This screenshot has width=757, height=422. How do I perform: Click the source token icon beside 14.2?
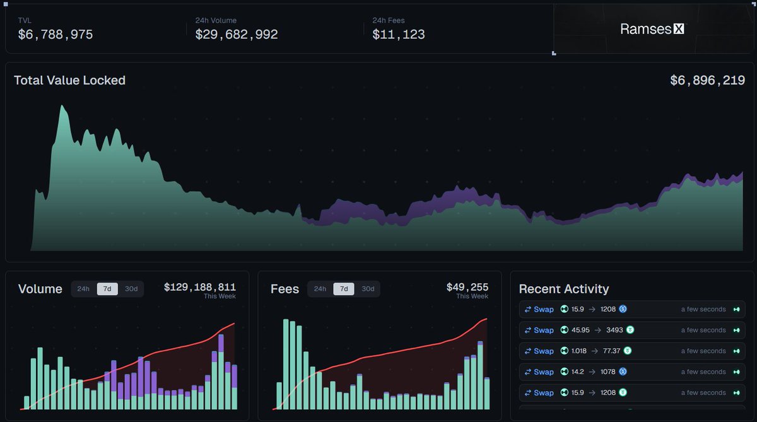565,372
